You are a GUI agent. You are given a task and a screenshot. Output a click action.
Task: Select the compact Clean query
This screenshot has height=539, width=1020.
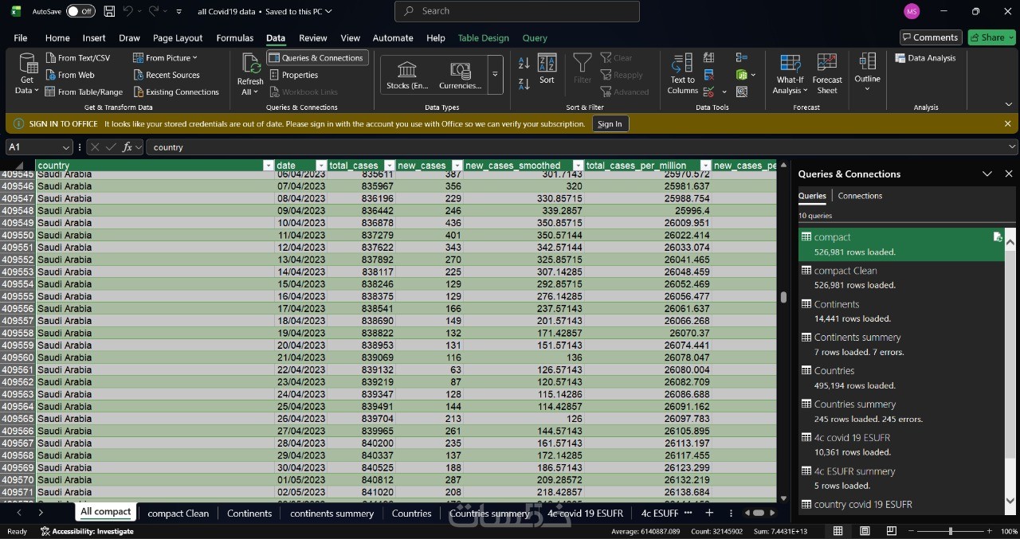click(x=900, y=278)
